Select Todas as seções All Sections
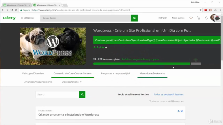 tap(169, 94)
